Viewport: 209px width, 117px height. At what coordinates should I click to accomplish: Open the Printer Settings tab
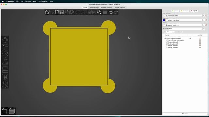click(x=120, y=7)
